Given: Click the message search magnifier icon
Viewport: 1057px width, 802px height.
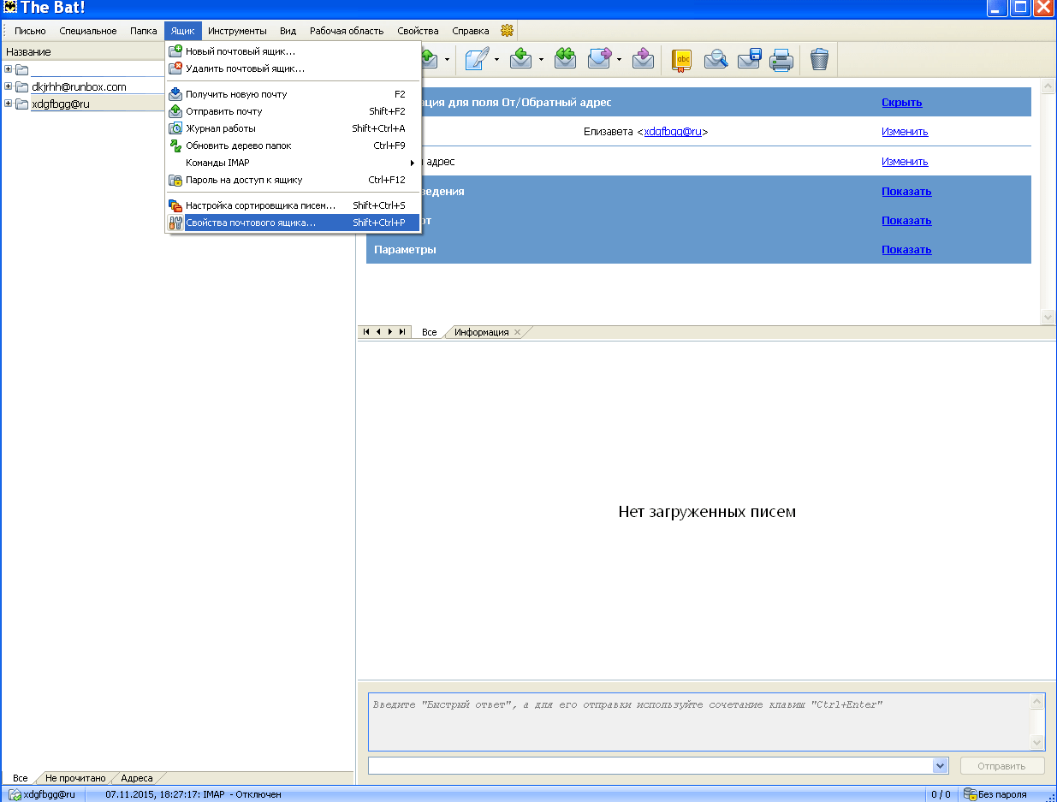Looking at the screenshot, I should [716, 59].
